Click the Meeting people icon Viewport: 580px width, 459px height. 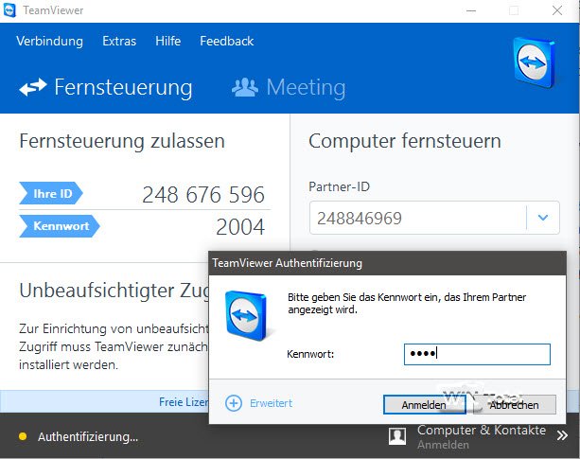[x=244, y=88]
